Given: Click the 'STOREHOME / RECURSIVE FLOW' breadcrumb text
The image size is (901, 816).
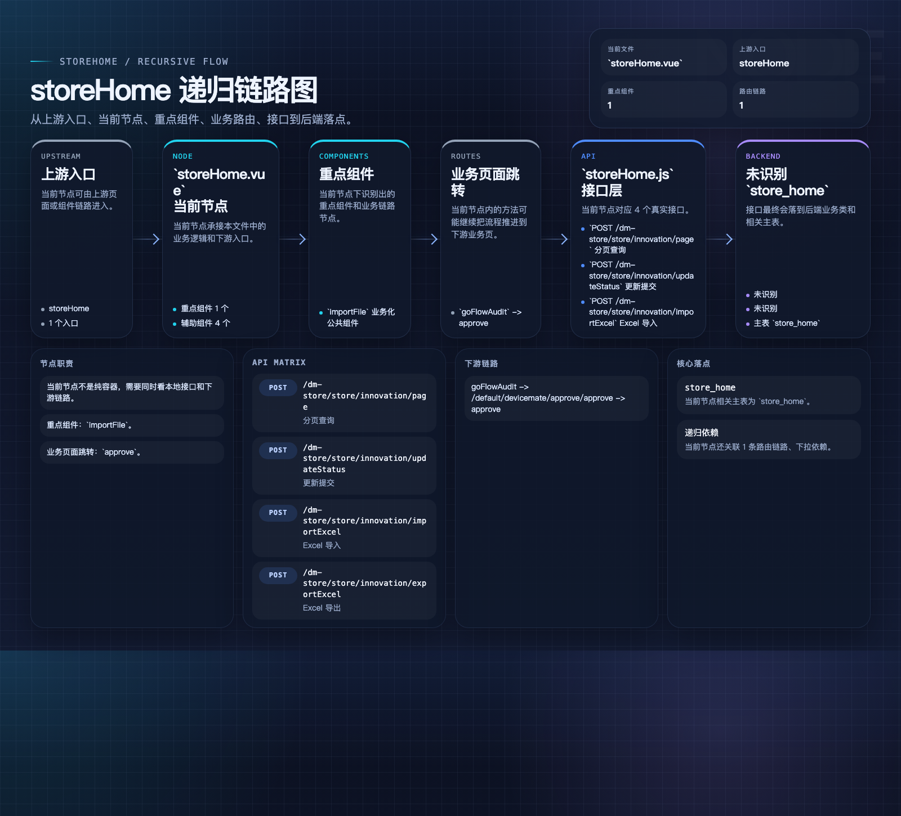Looking at the screenshot, I should [x=144, y=61].
